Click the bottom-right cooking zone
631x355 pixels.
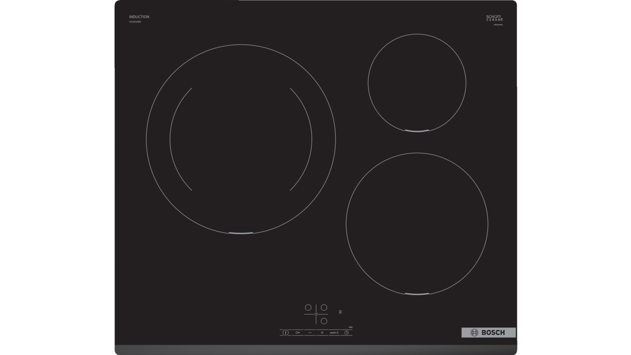click(x=417, y=224)
